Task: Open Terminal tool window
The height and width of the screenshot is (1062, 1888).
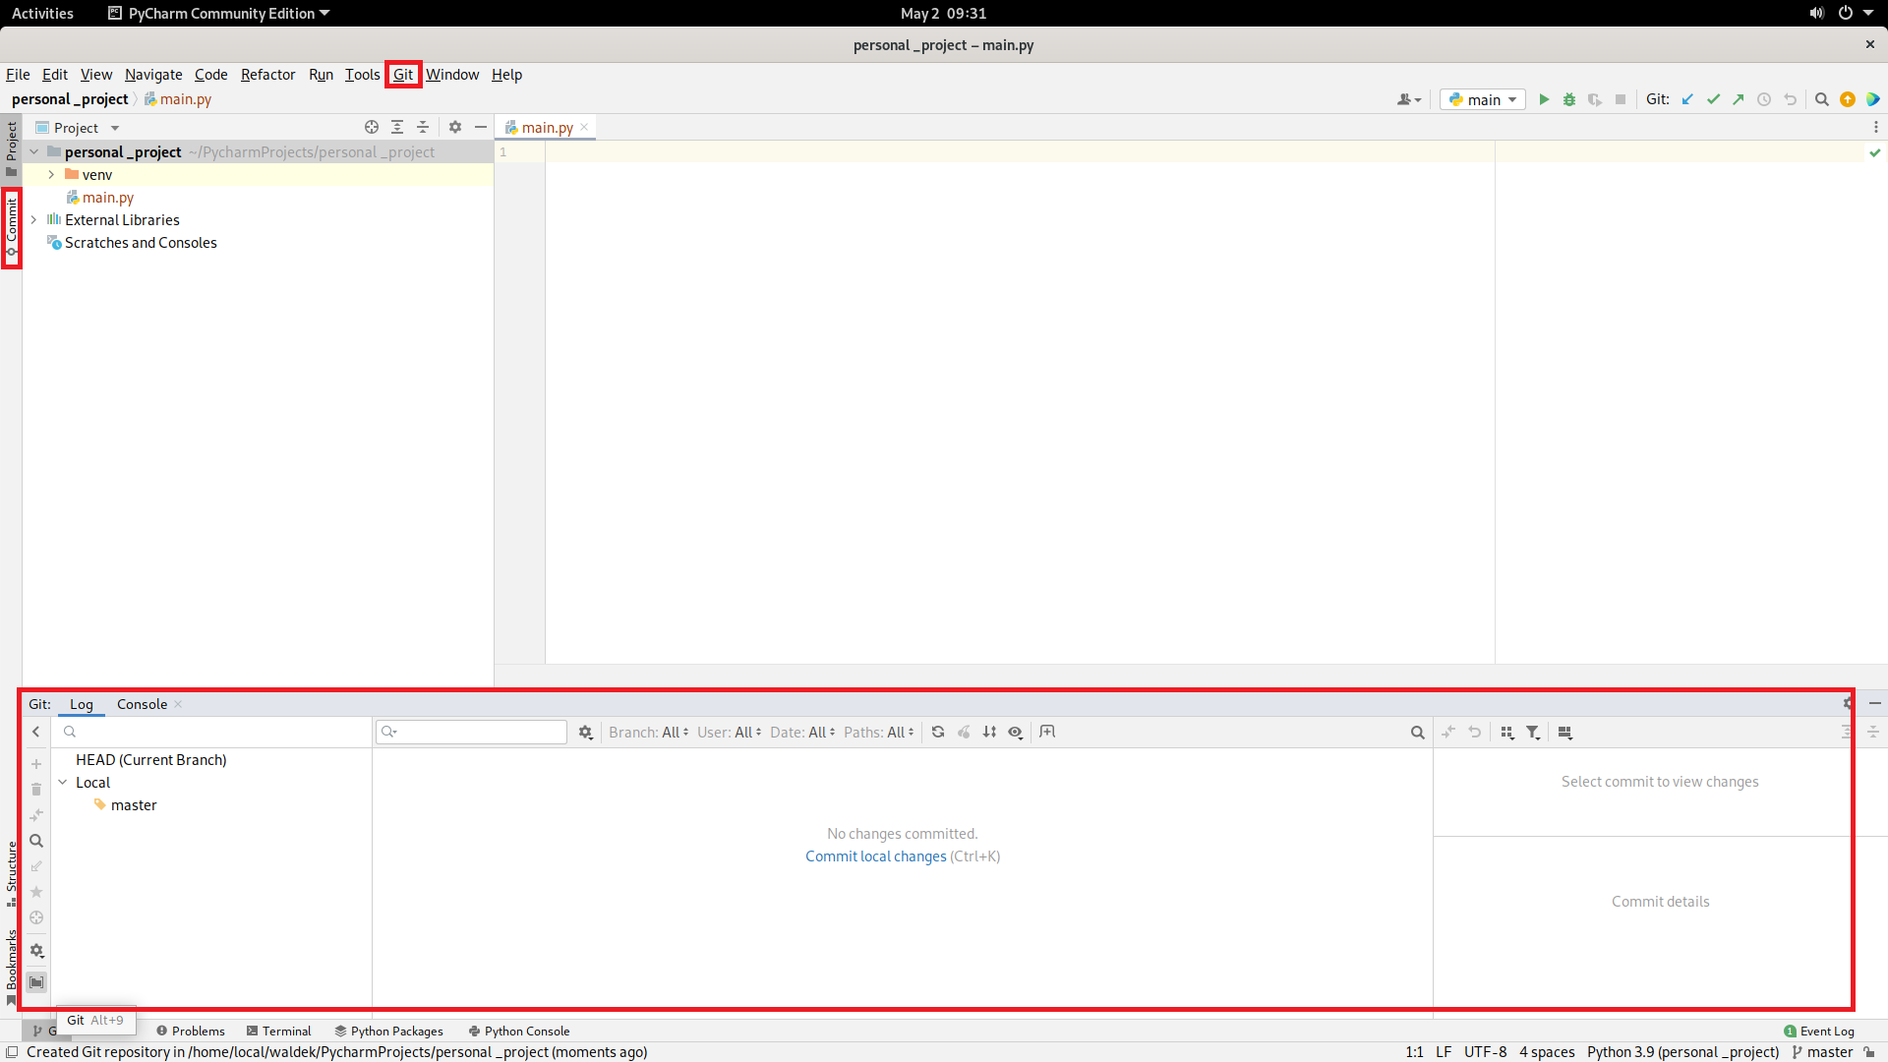Action: 279,1031
